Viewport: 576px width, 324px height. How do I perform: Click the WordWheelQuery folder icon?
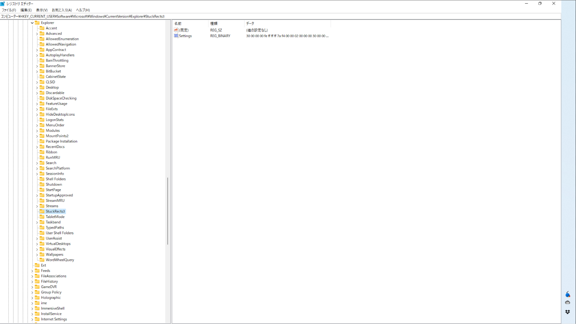coord(42,260)
